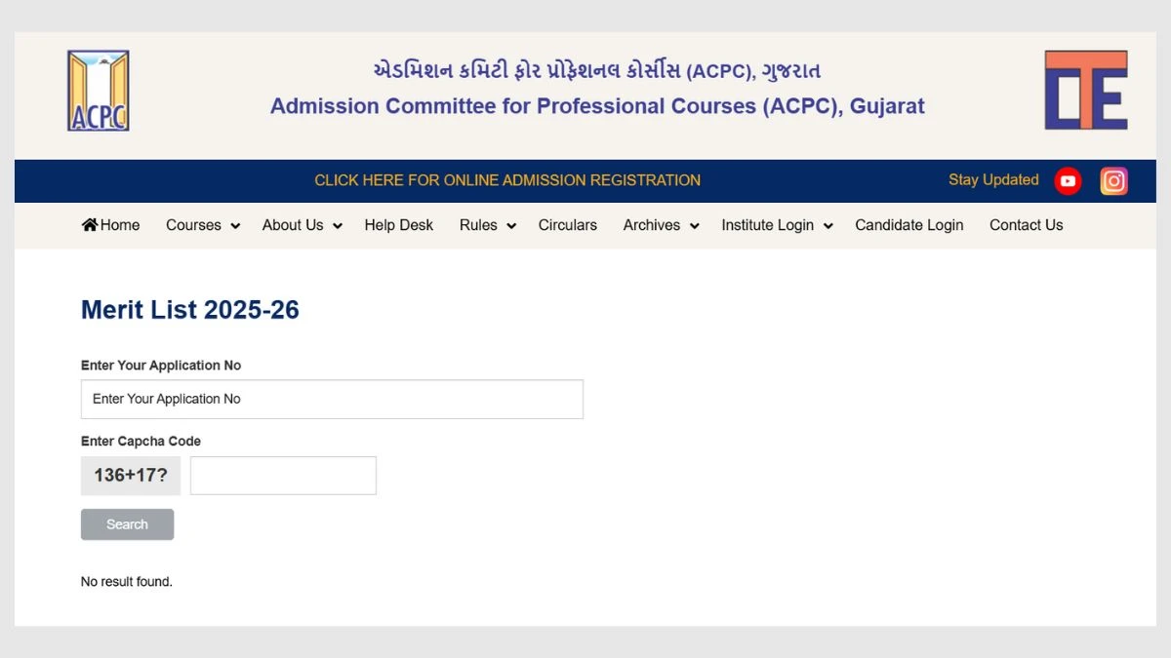Expand the About Us dropdown
The image size is (1171, 658).
coord(303,225)
